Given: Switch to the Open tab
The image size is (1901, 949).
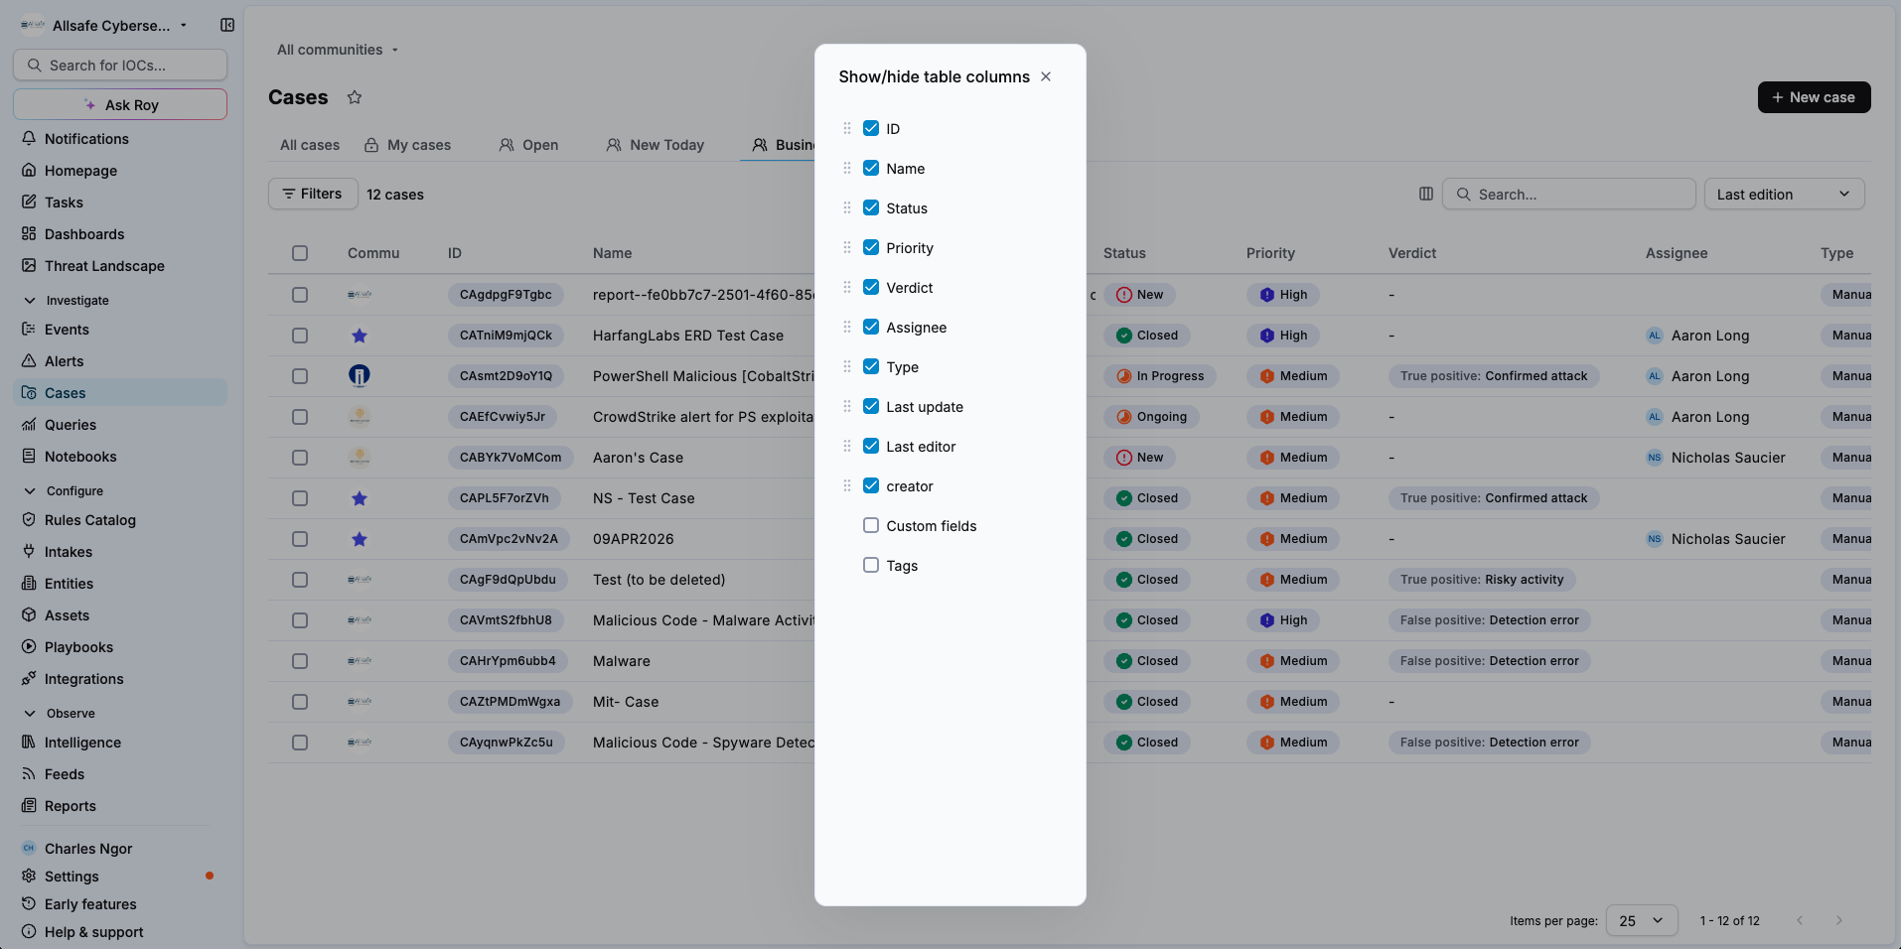Looking at the screenshot, I should [528, 145].
